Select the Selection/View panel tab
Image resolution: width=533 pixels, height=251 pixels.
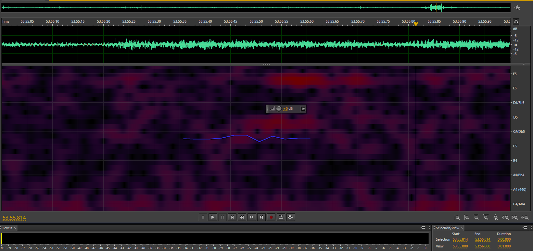[x=447, y=228]
